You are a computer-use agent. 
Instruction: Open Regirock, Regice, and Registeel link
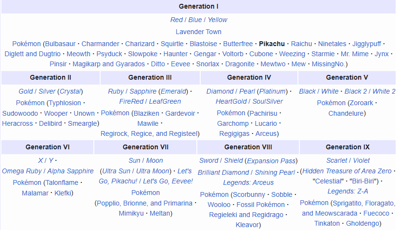pos(149,133)
